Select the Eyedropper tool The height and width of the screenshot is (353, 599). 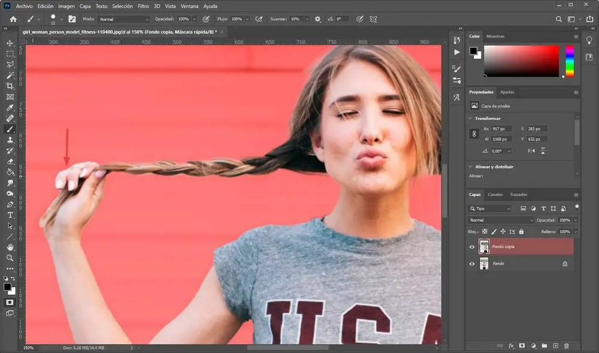click(10, 108)
